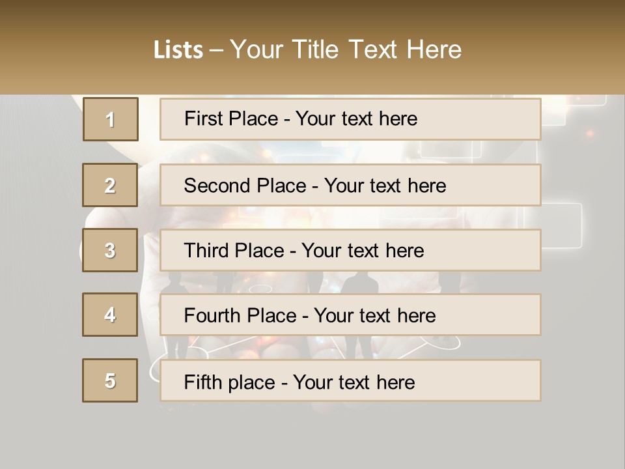Image resolution: width=625 pixels, height=469 pixels.
Task: Select 'Your text here' in the Fifth place bar
Action: [354, 382]
